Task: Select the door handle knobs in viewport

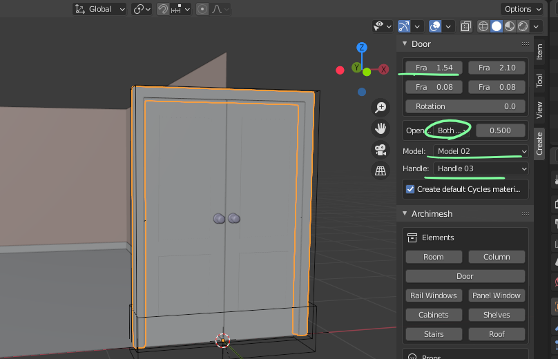Action: (x=227, y=218)
